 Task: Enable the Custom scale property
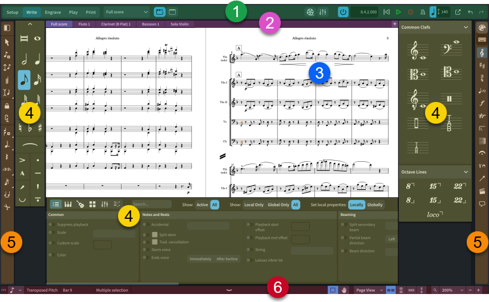[52, 244]
